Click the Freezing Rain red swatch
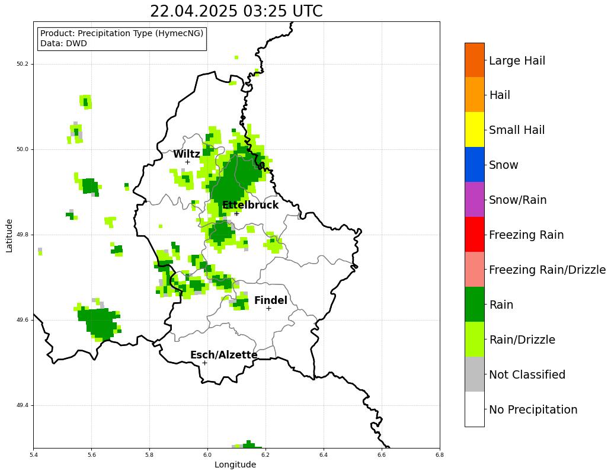611x474 pixels. pos(475,235)
